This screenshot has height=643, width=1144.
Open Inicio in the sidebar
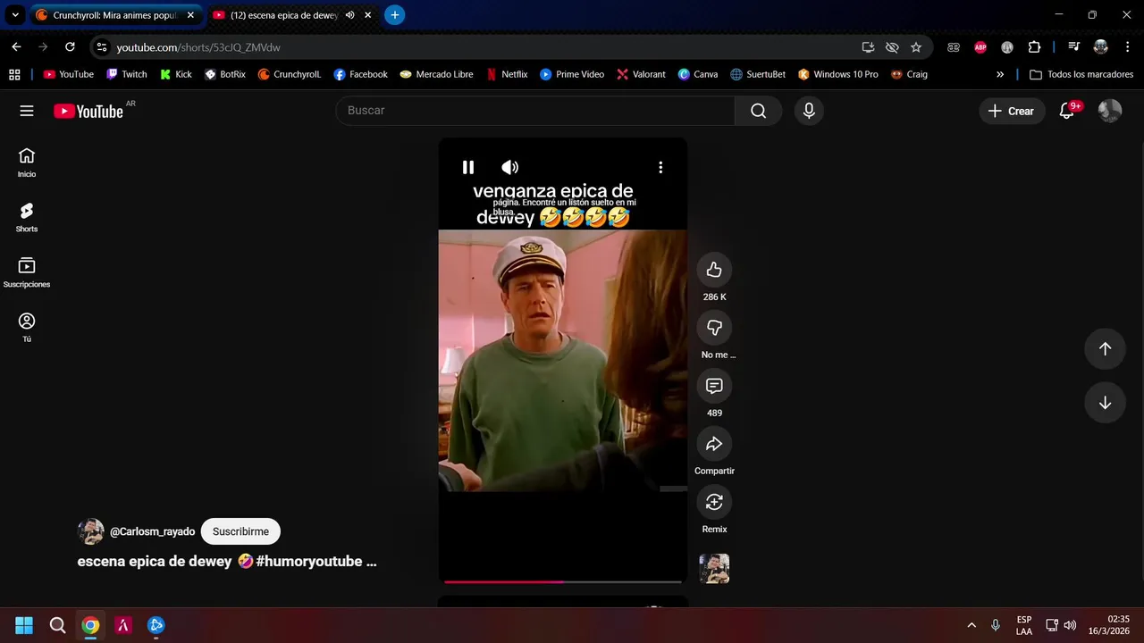[27, 163]
